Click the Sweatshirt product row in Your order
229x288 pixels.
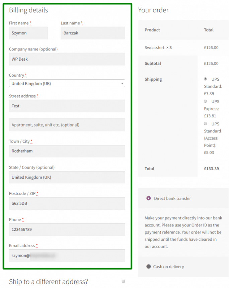[159, 47]
